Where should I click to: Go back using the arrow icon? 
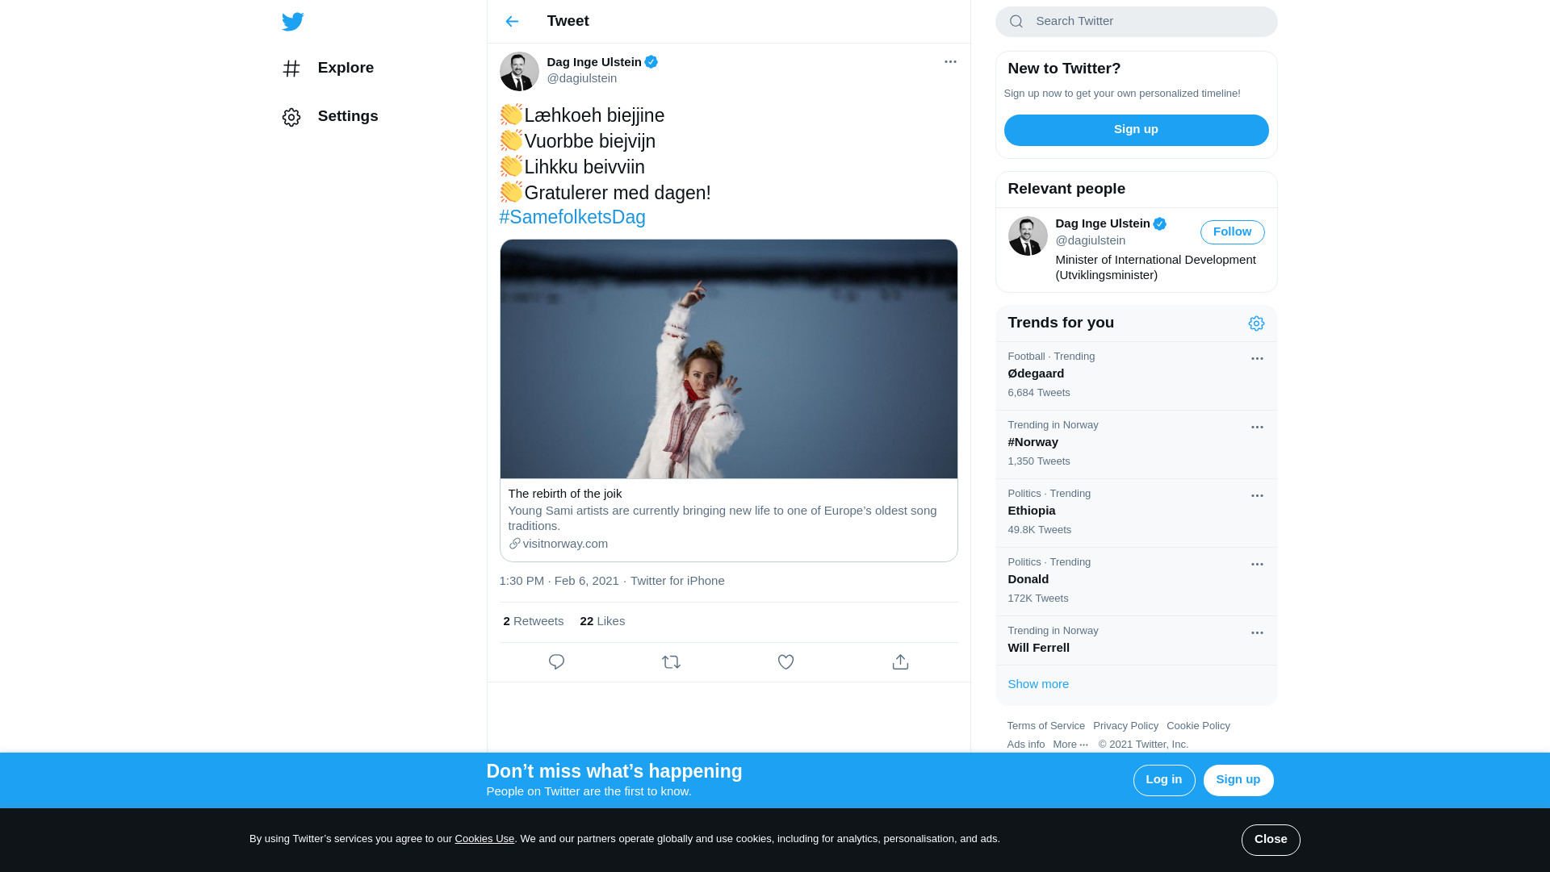click(x=512, y=22)
